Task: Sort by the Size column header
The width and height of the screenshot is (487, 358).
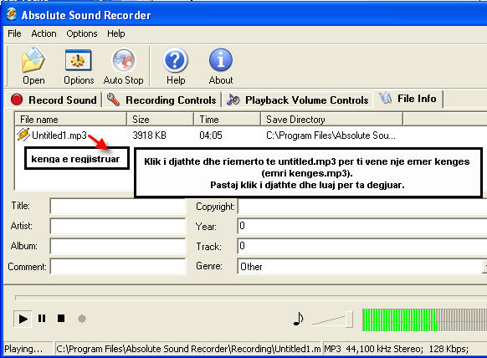Action: 161,120
